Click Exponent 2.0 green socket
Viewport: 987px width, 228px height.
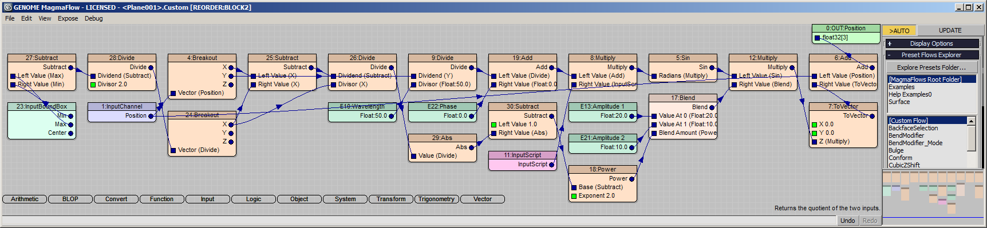pos(574,196)
